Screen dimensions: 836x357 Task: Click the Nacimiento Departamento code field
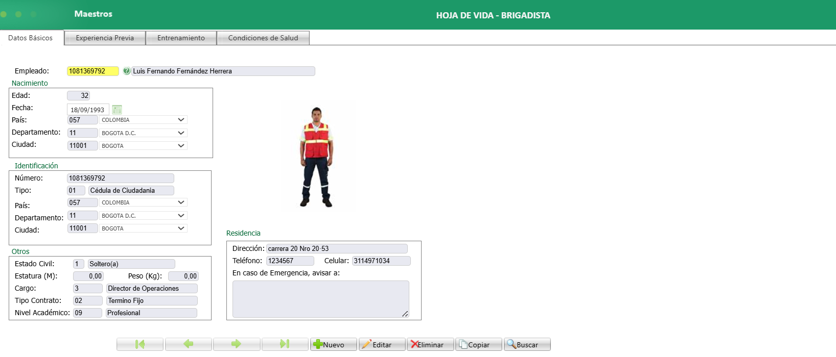point(83,133)
